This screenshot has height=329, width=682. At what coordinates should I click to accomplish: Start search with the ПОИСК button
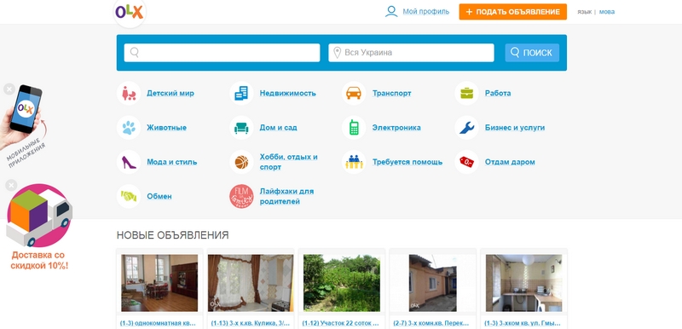532,53
